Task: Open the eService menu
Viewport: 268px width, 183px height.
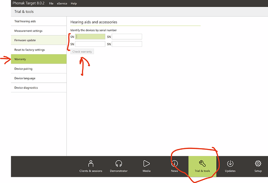Action: click(x=62, y=3)
